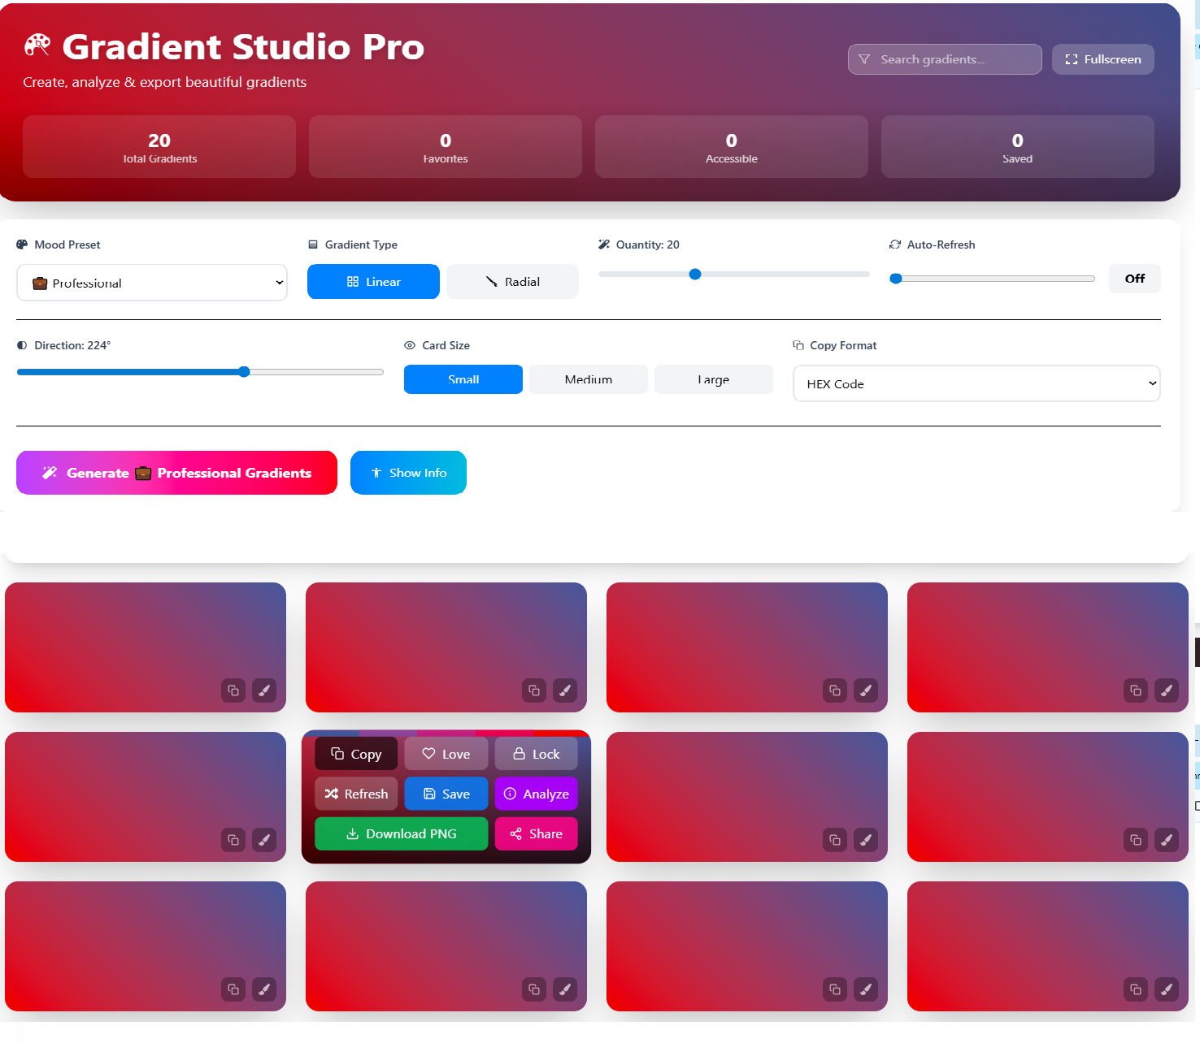The width and height of the screenshot is (1200, 1043).
Task: Lock the hovered gradient
Action: [x=536, y=753]
